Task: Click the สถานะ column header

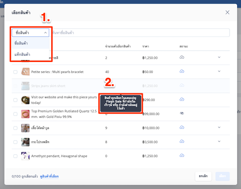Action: click(x=184, y=47)
